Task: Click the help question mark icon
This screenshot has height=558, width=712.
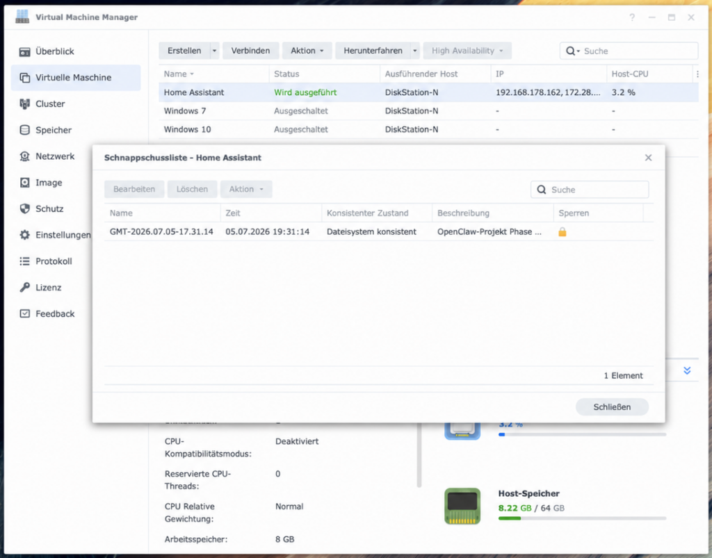Action: tap(632, 17)
